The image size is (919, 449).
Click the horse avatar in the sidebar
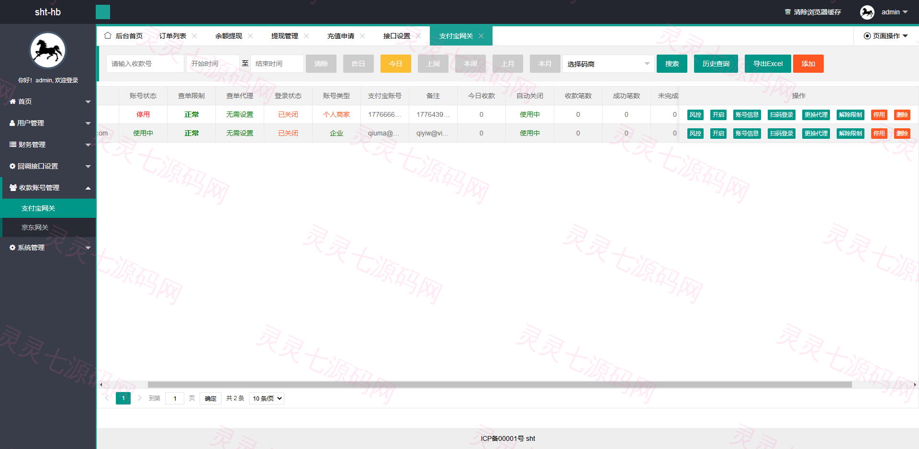[x=48, y=50]
